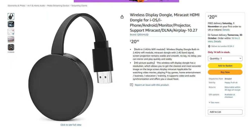Expand the See more seller details

click(x=214, y=103)
